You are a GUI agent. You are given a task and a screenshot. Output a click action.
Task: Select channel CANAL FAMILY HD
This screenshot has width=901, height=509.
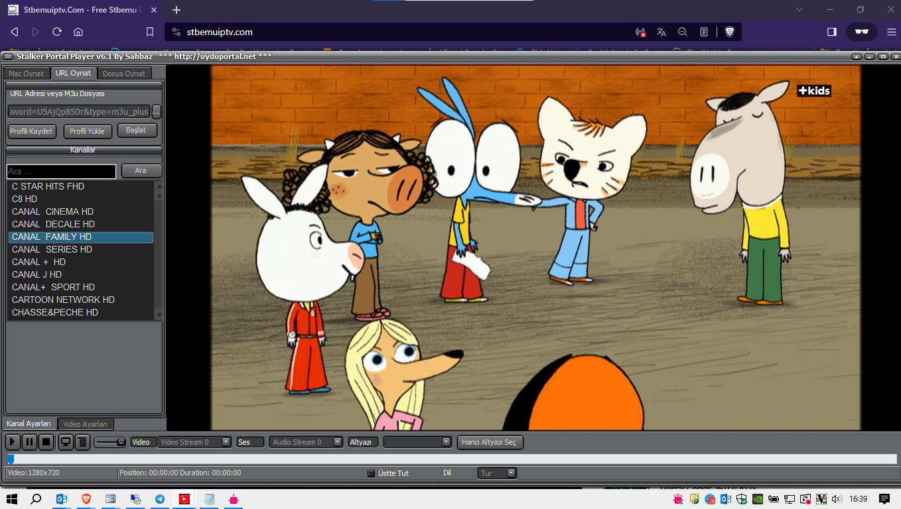[x=81, y=237]
